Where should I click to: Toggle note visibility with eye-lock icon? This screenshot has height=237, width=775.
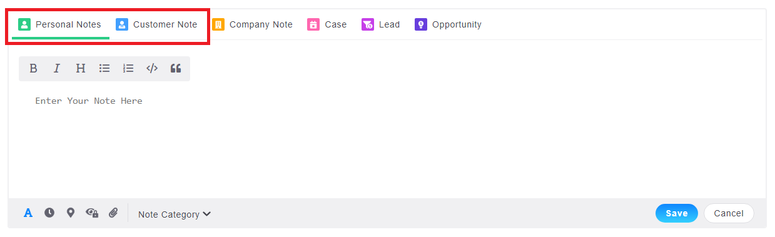pos(92,213)
